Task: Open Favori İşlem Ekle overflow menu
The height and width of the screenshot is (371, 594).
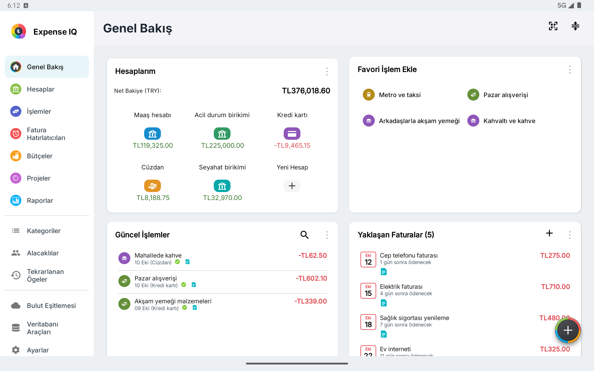Action: 570,70
